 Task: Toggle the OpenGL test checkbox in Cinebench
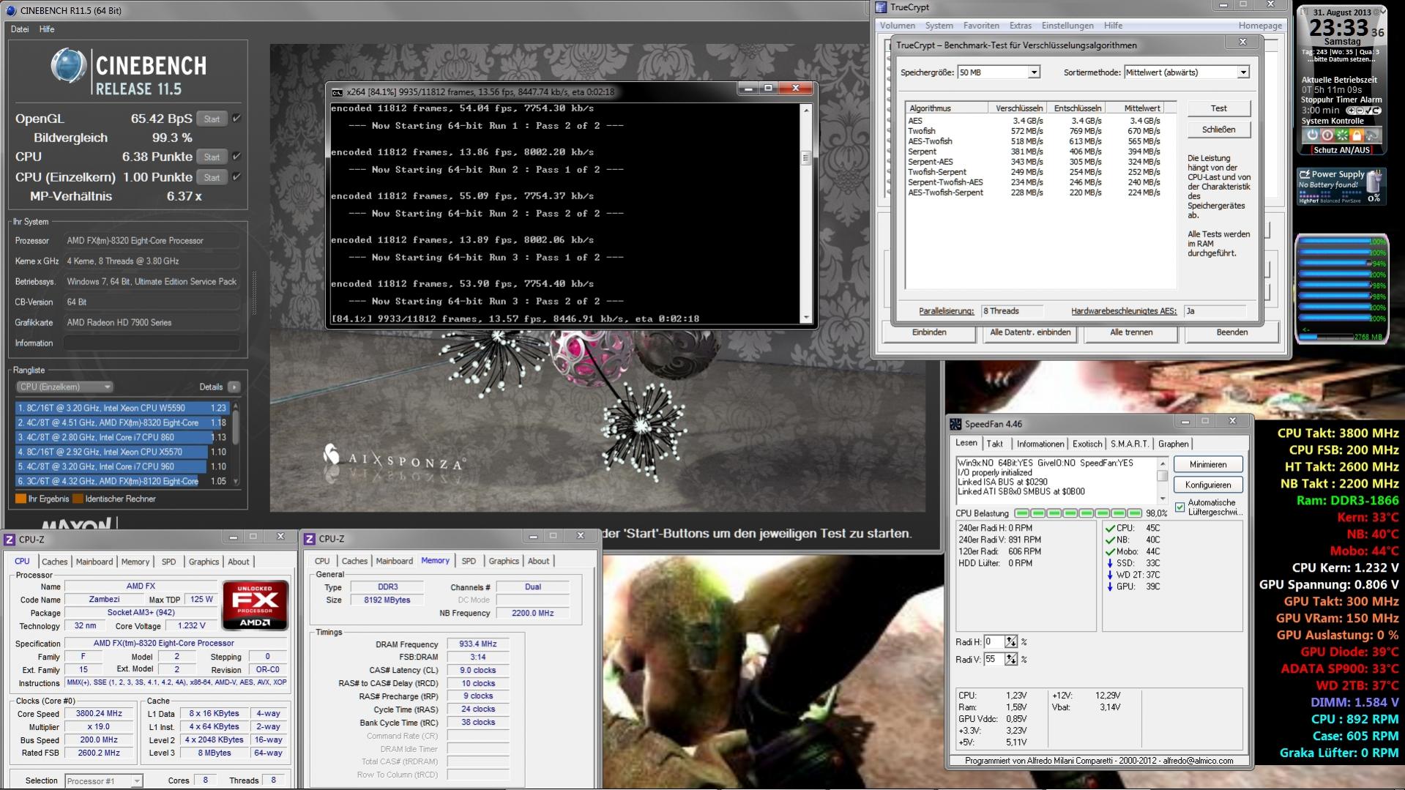[236, 119]
